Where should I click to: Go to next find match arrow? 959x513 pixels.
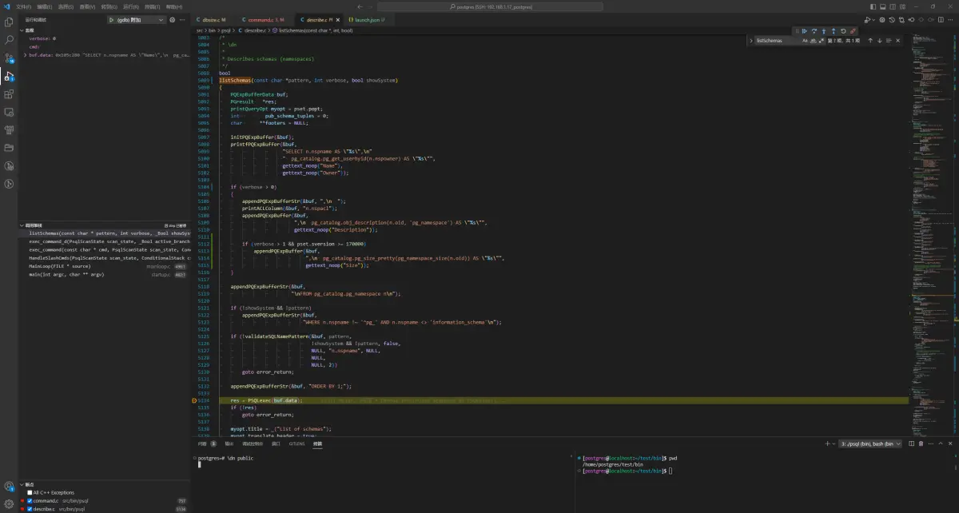(x=879, y=40)
